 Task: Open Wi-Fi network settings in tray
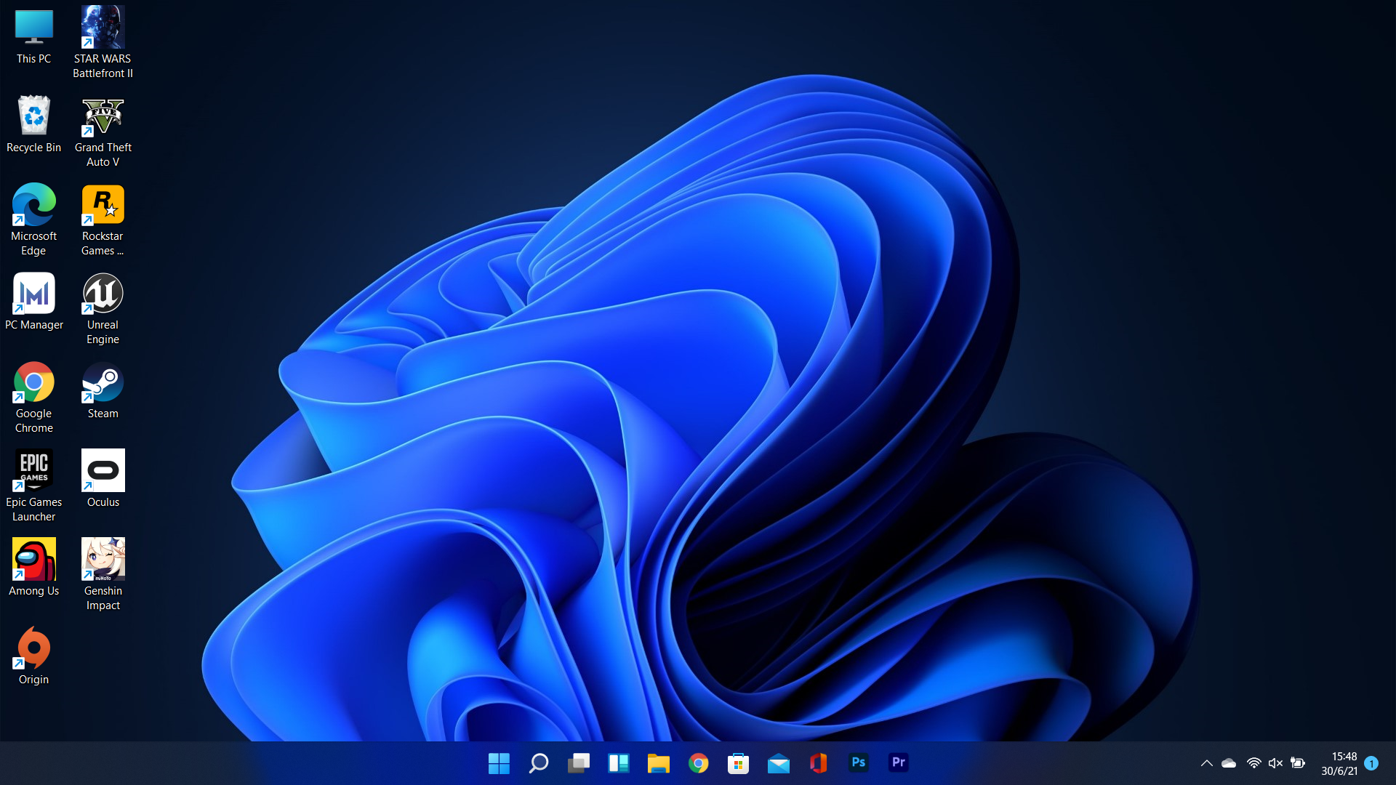click(x=1253, y=763)
